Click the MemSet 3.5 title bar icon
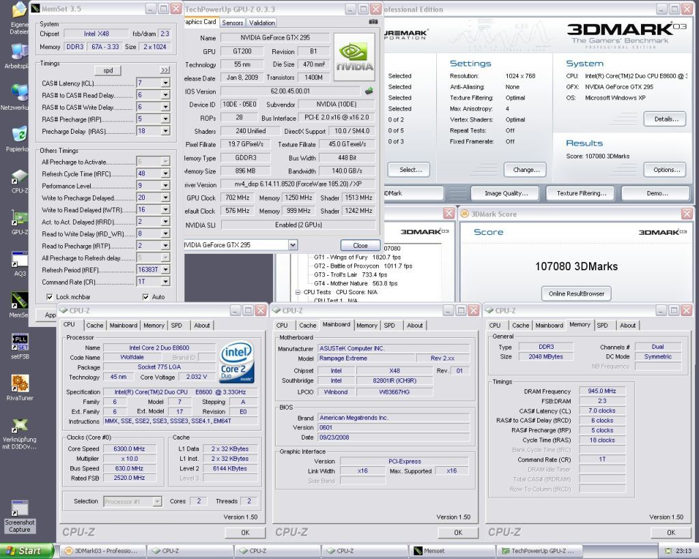Image resolution: width=699 pixels, height=559 pixels. pyautogui.click(x=35, y=8)
